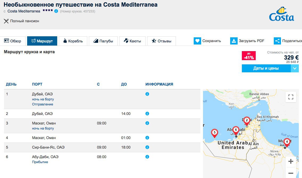Click the Сир-Бани-Яс, ОАЭ port name
This screenshot has height=178, width=302.
pos(48,147)
